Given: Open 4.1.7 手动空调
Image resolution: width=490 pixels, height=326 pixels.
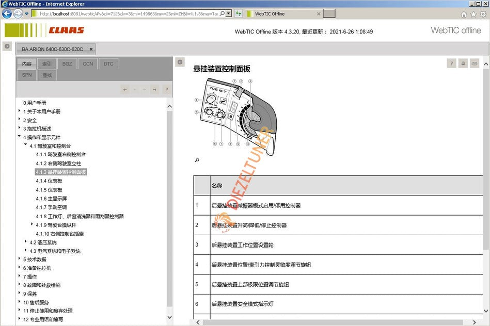Looking at the screenshot, I should point(51,207).
